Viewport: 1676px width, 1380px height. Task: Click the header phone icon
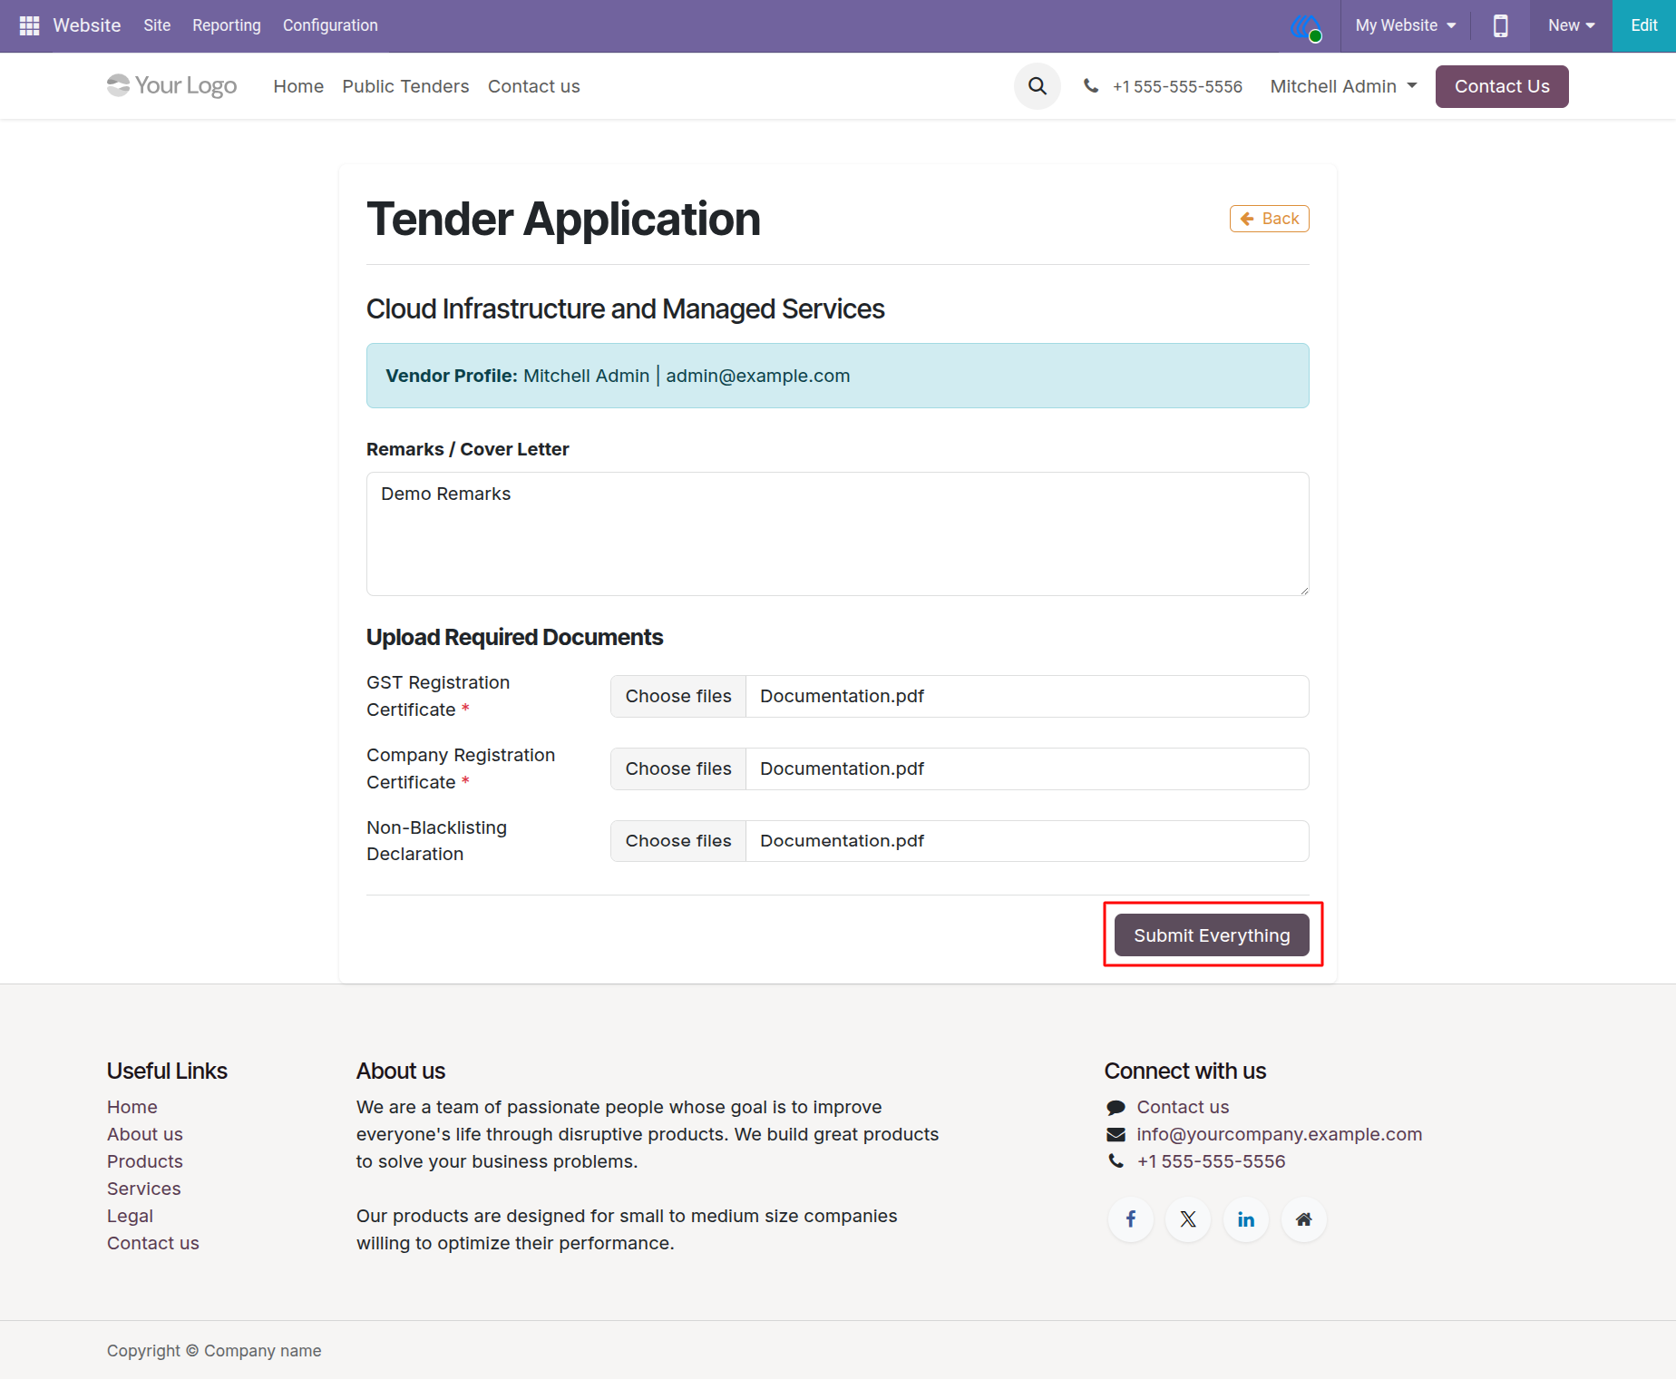click(x=1091, y=86)
